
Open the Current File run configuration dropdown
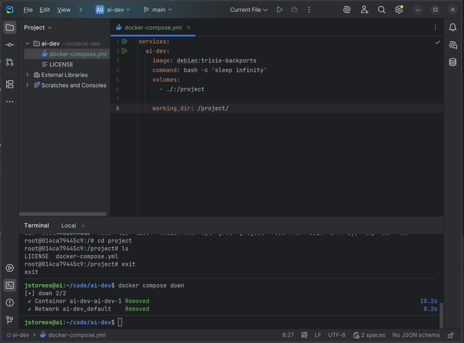pos(249,10)
